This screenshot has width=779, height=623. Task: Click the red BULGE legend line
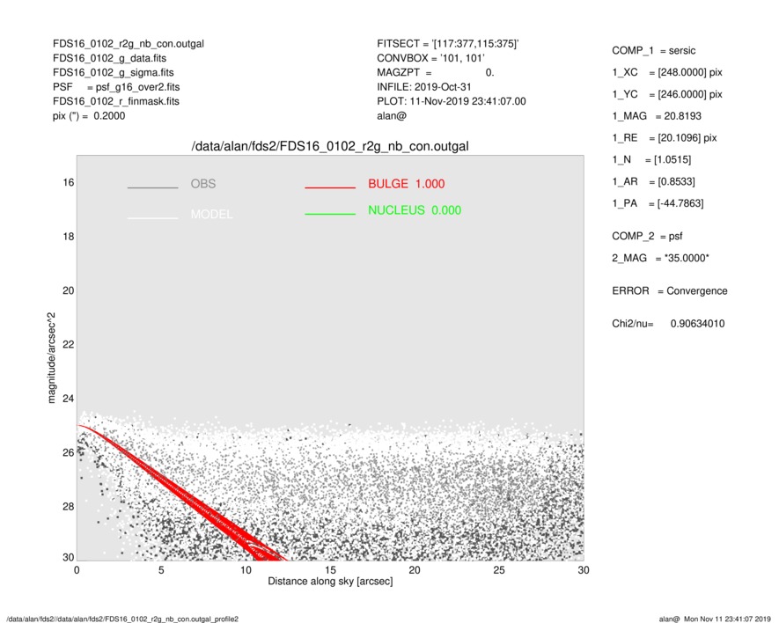tap(329, 188)
